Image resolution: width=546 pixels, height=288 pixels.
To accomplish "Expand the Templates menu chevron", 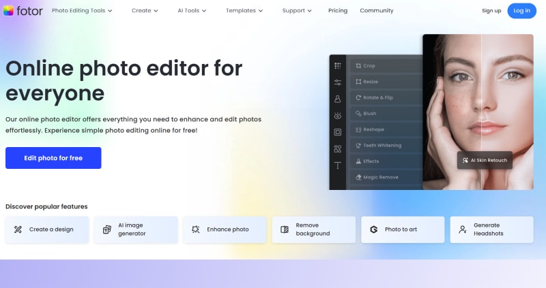I will pos(261,11).
